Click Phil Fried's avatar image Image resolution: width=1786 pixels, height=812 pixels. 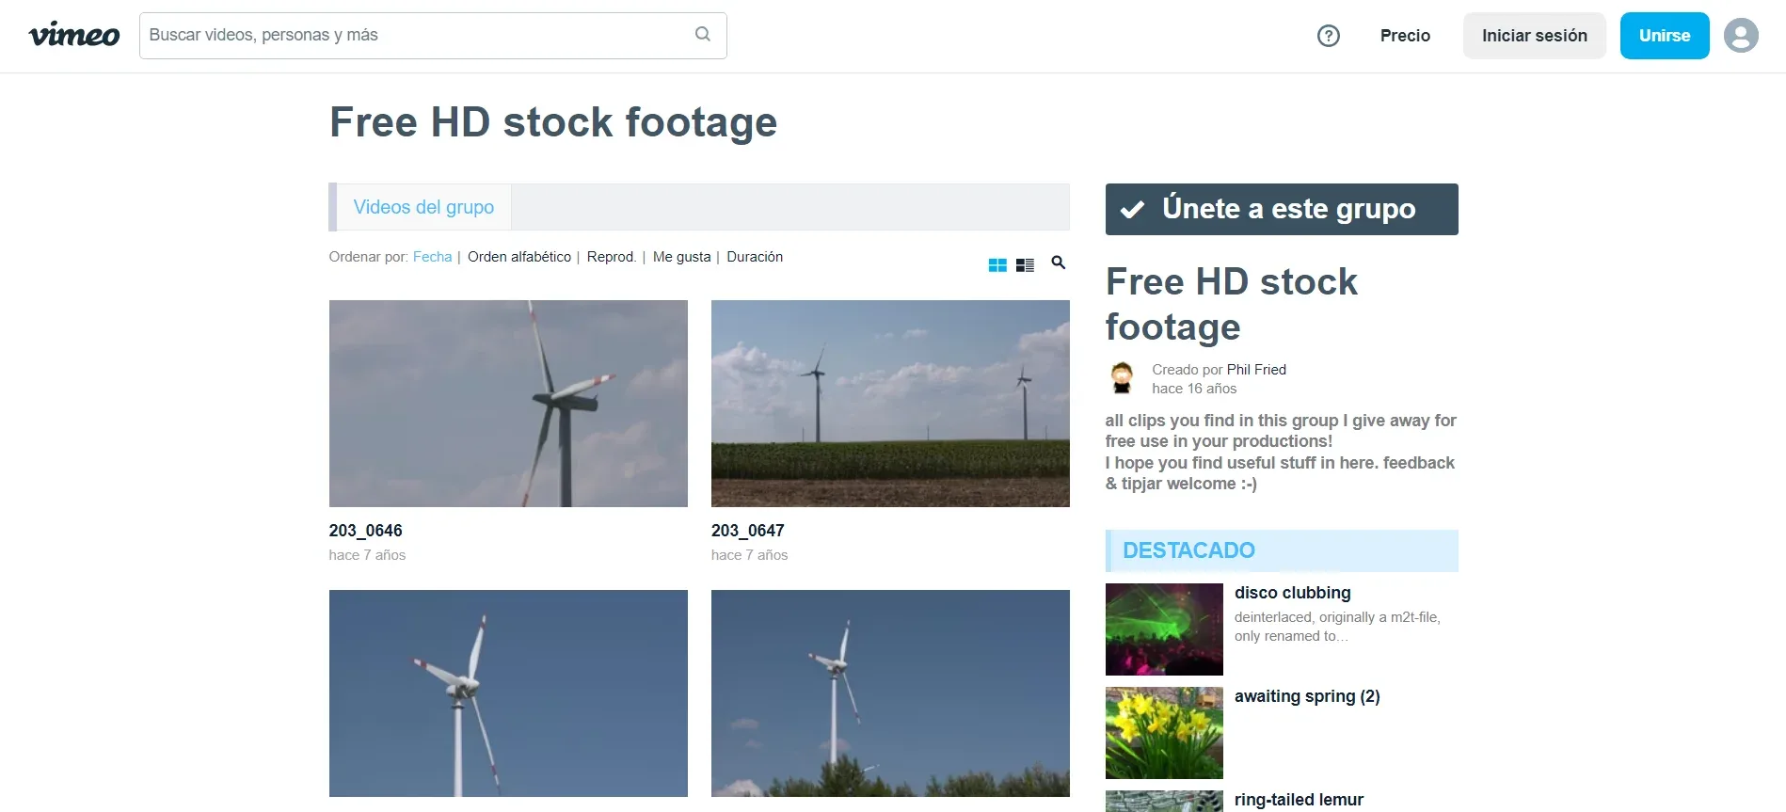(x=1122, y=377)
